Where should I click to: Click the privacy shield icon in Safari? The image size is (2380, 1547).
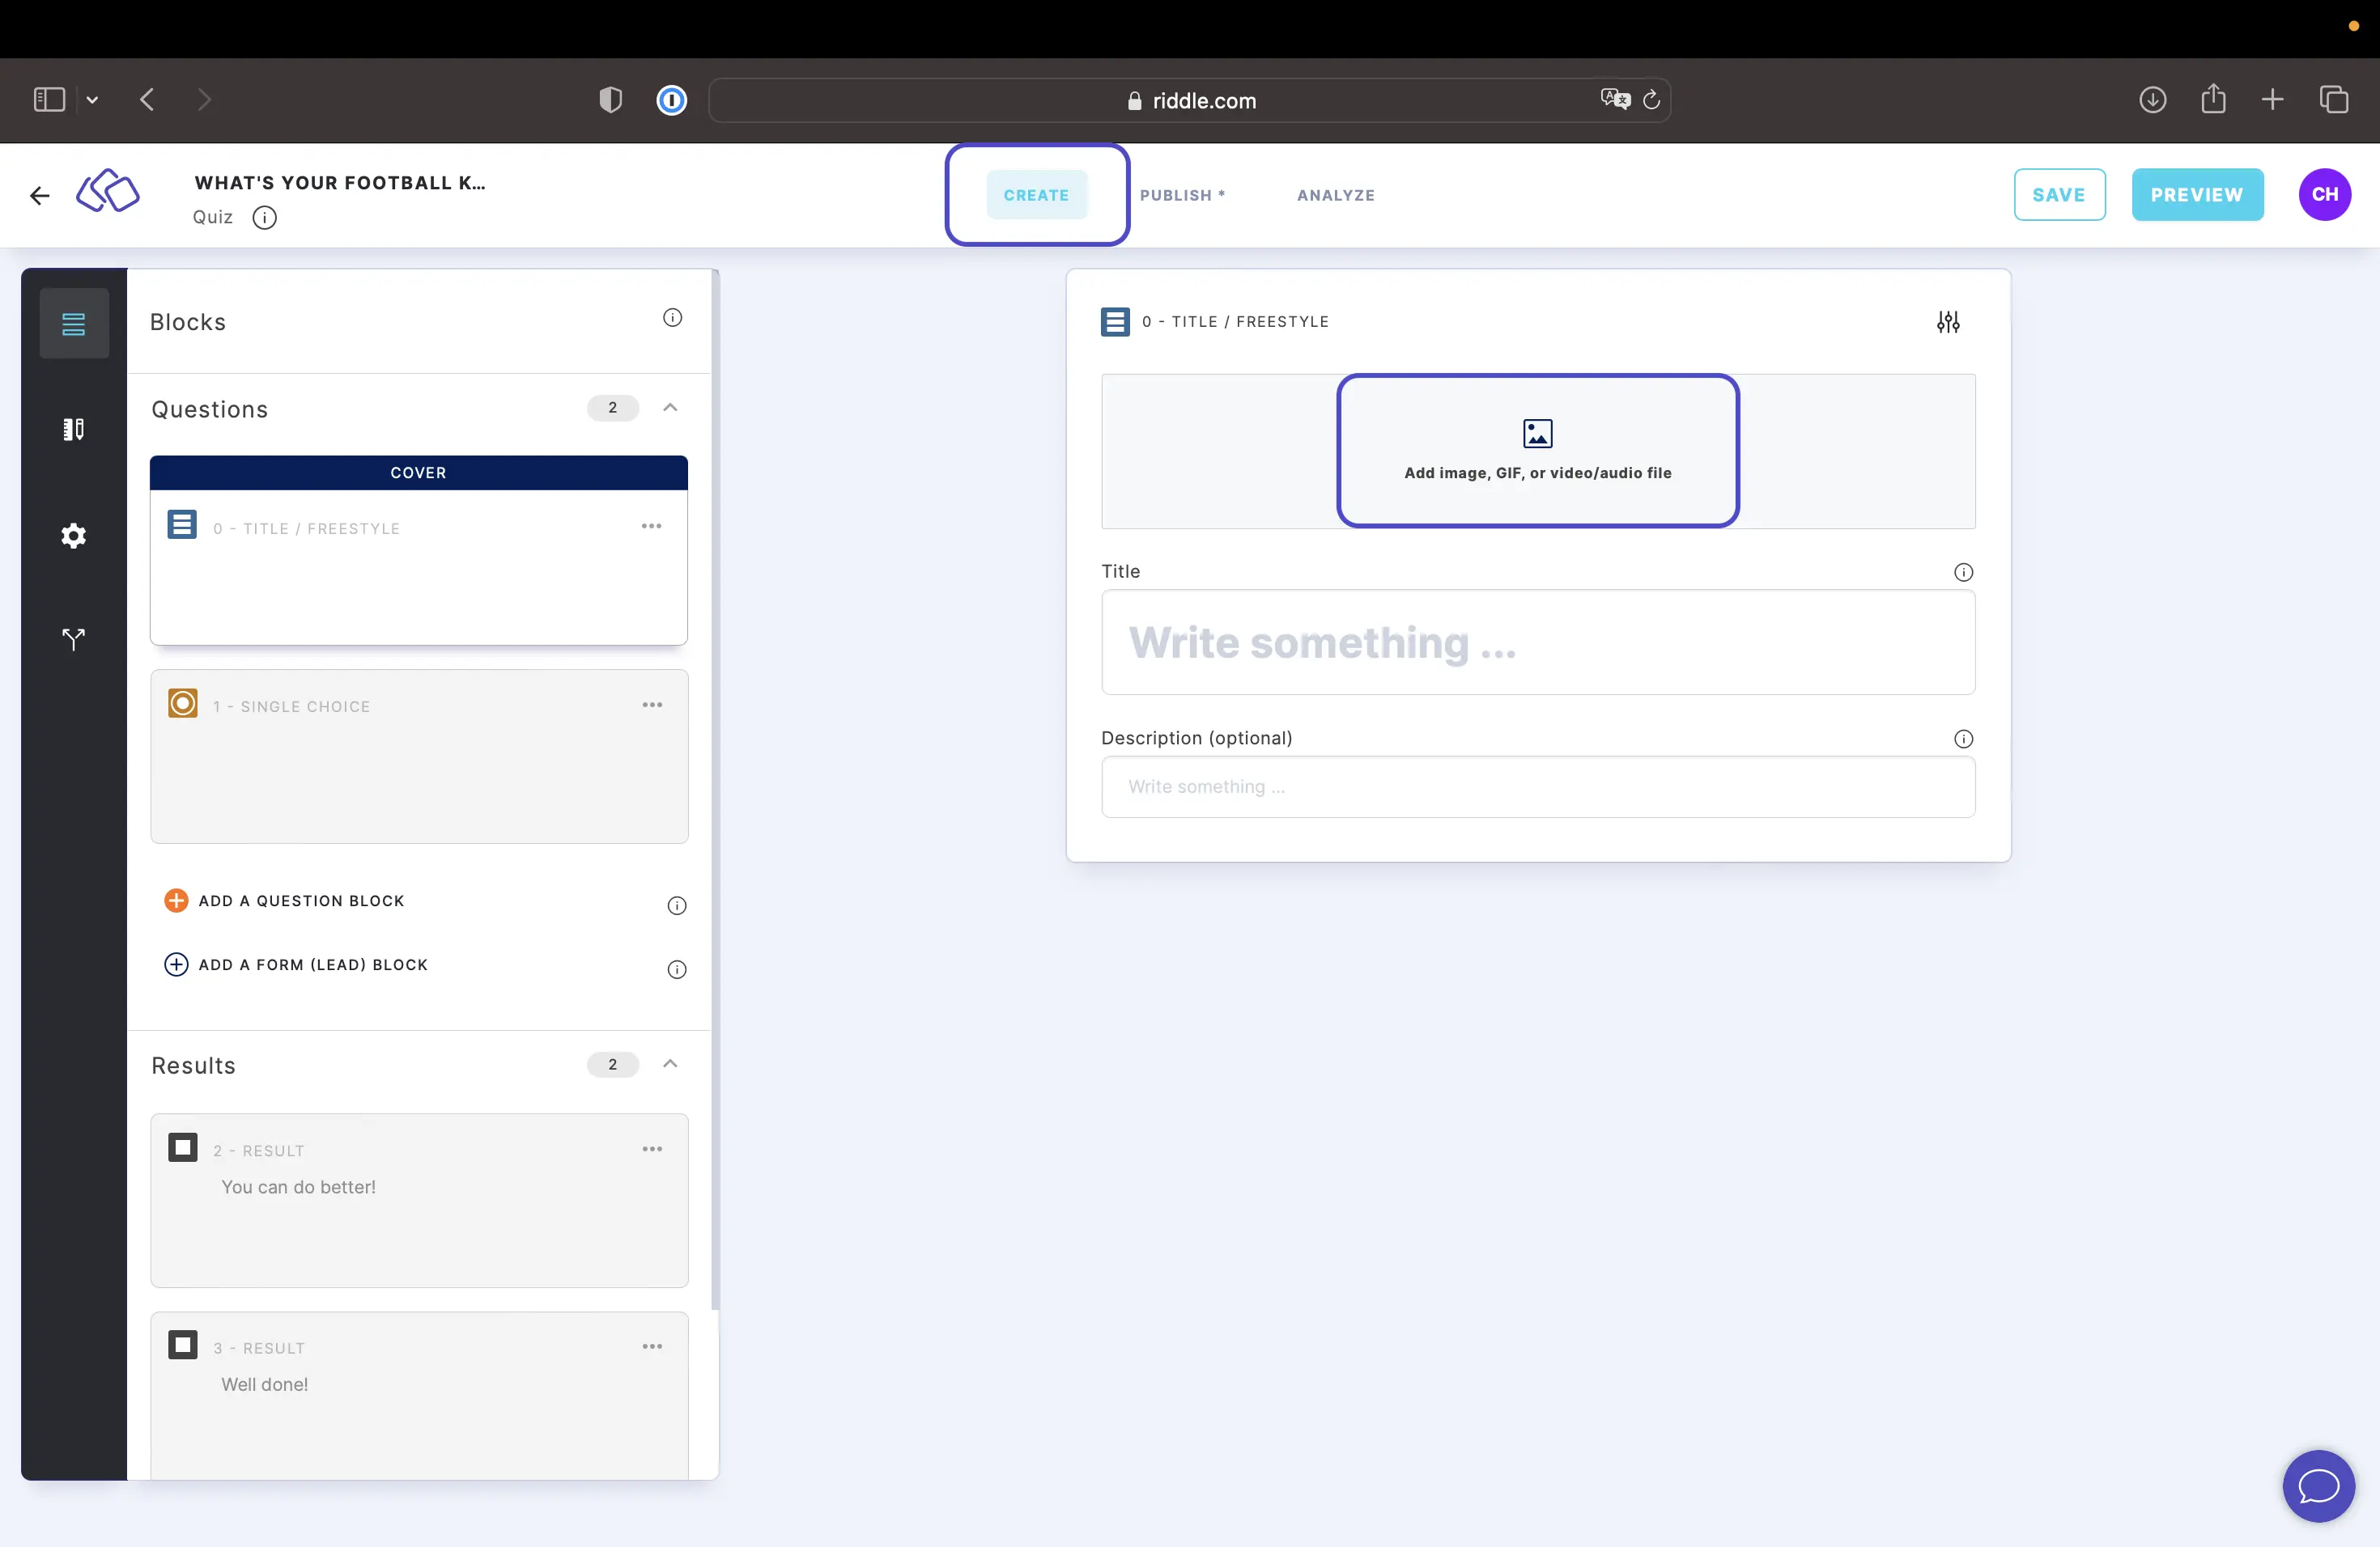tap(610, 100)
